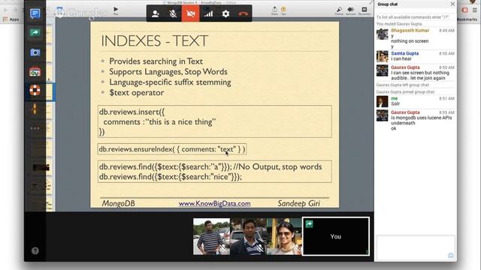This screenshot has height=270, width=481.
Task: Click 'Language-specific suffix stemming' bullet
Action: tap(171, 82)
